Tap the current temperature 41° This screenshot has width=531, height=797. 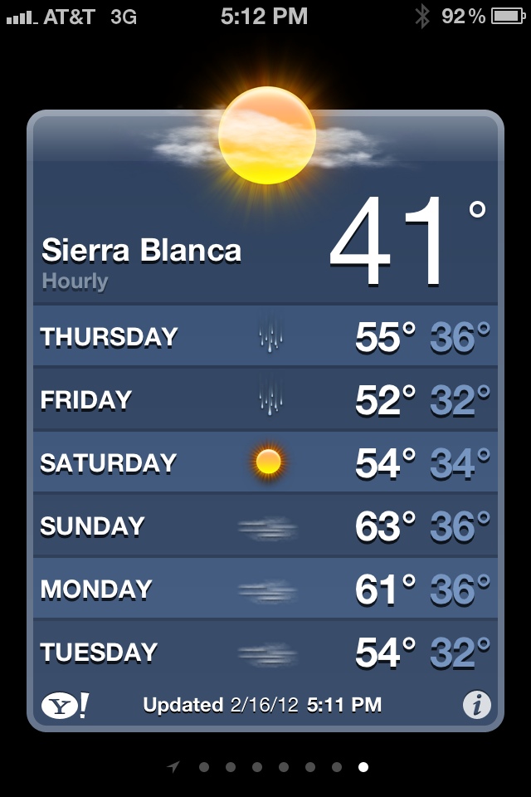394,242
